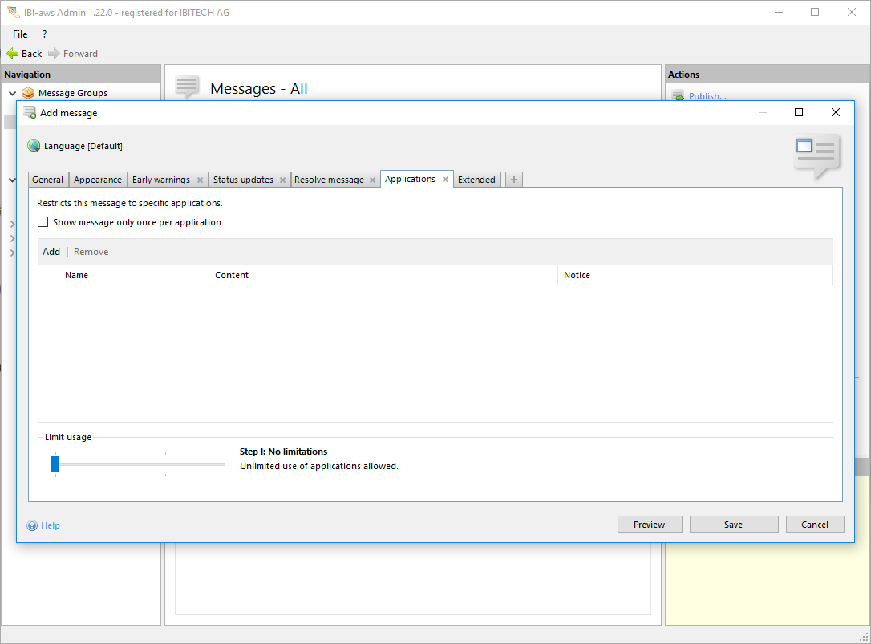Click Add in the applications list toolbar
This screenshot has height=644, width=871.
[x=51, y=252]
